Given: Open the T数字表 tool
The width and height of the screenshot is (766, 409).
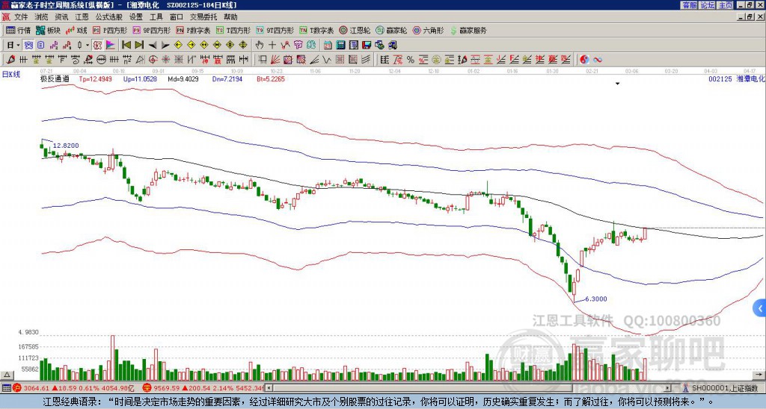Looking at the screenshot, I should 316,30.
